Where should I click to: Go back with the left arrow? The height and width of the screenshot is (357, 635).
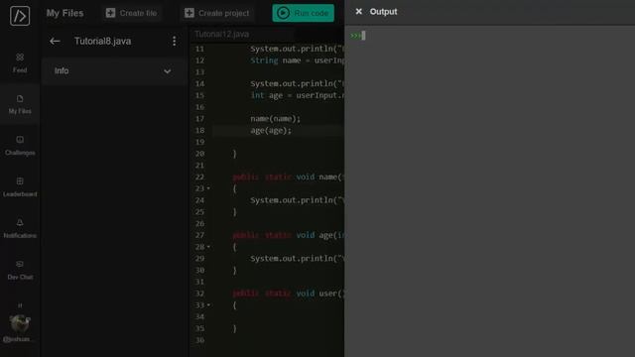55,42
